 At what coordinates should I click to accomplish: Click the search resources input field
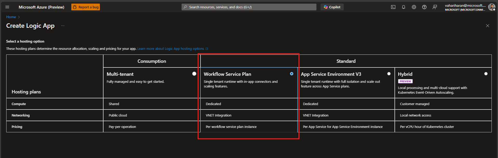tap(249, 7)
